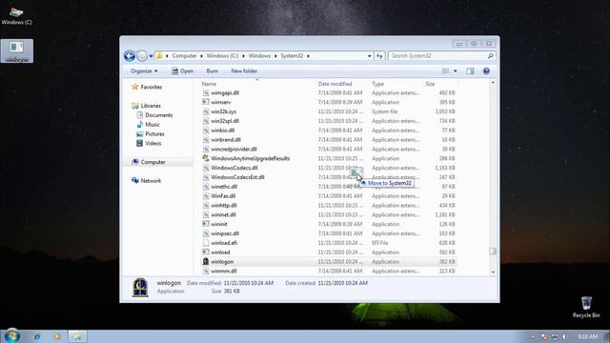The width and height of the screenshot is (610, 343).
Task: Select the winethc.dll file
Action: coord(224,187)
